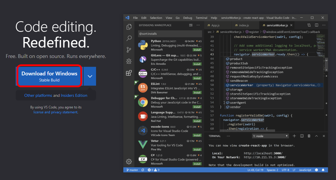Select the Vetur extension icon
This screenshot has height=180, width=336.
pyautogui.click(x=143, y=145)
